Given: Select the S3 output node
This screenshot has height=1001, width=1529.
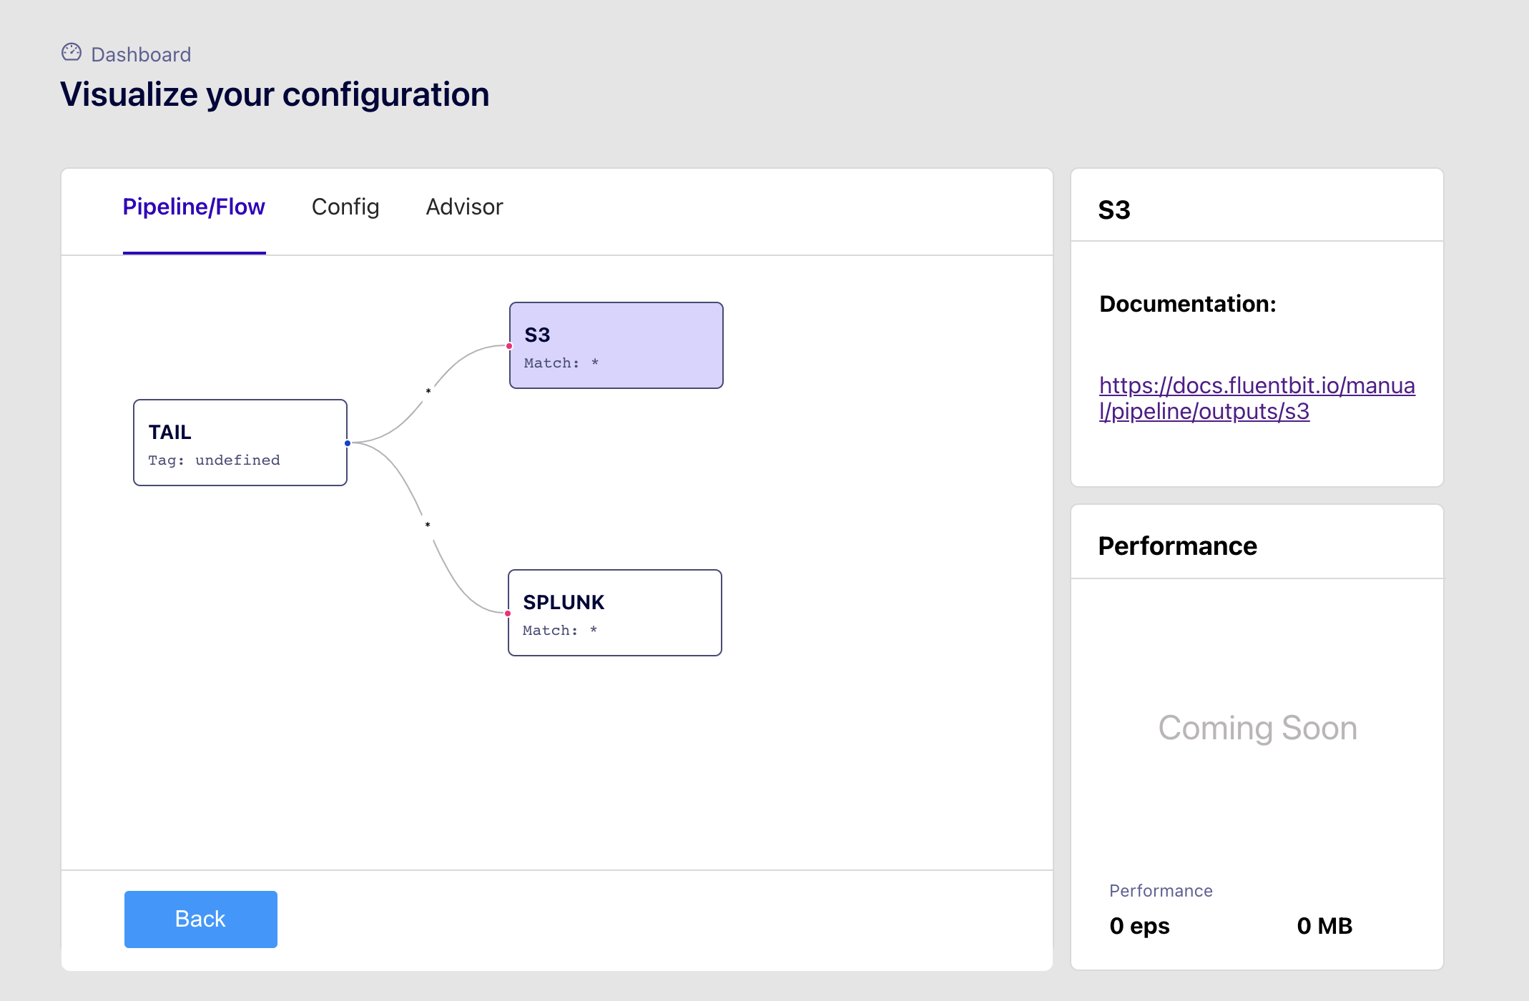Looking at the screenshot, I should tap(616, 345).
